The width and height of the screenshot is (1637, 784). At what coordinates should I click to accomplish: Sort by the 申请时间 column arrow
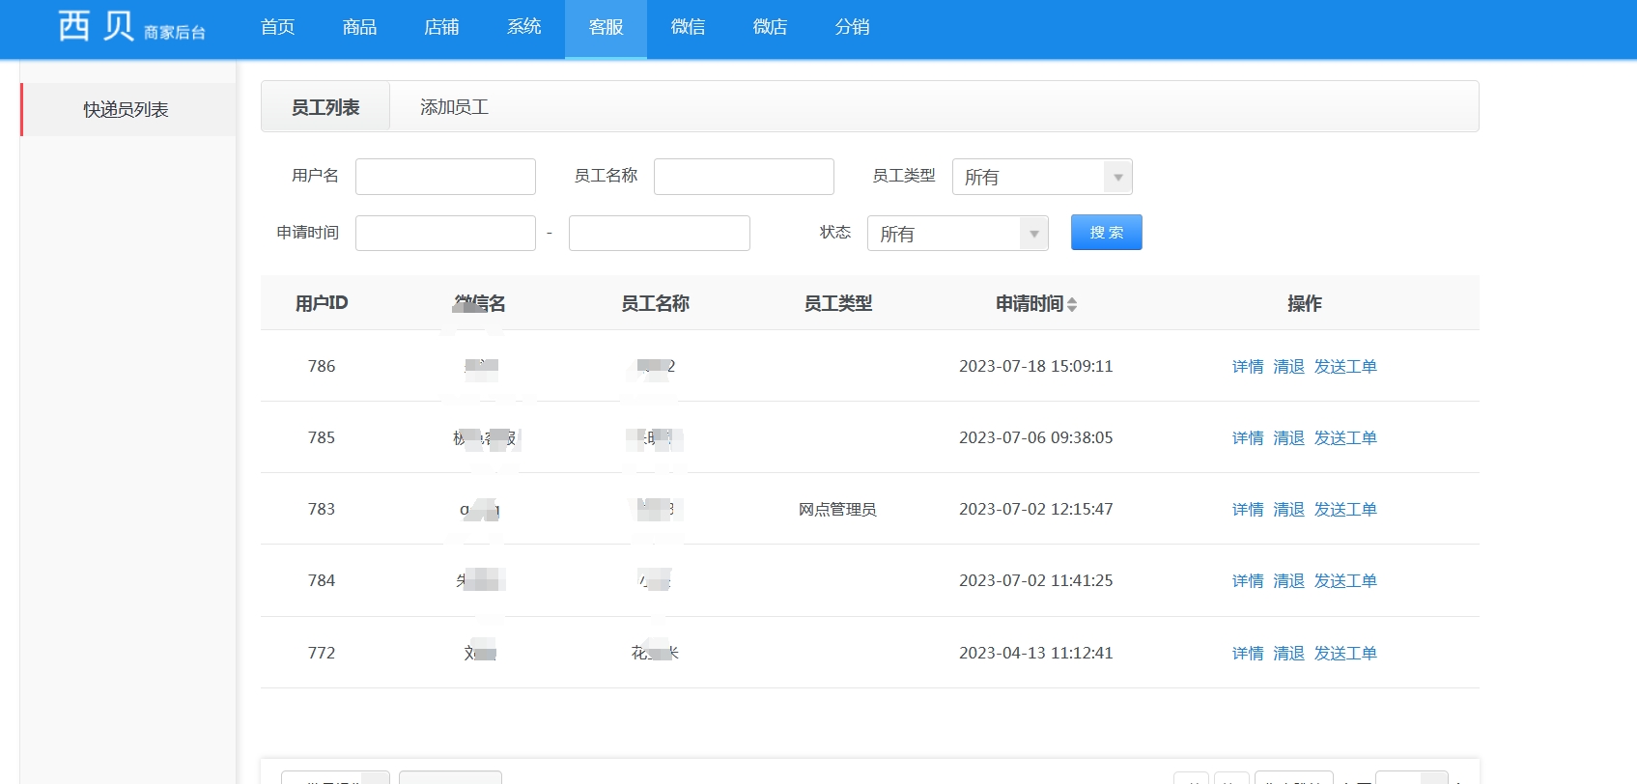click(x=1072, y=304)
